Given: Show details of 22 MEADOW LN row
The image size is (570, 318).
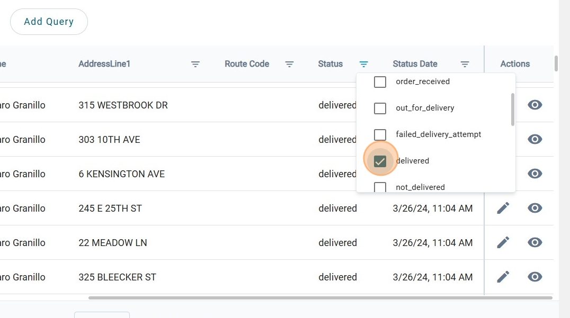Looking at the screenshot, I should coord(535,243).
